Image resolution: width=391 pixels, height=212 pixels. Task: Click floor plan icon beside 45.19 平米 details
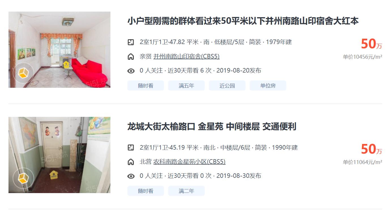pos(131,148)
